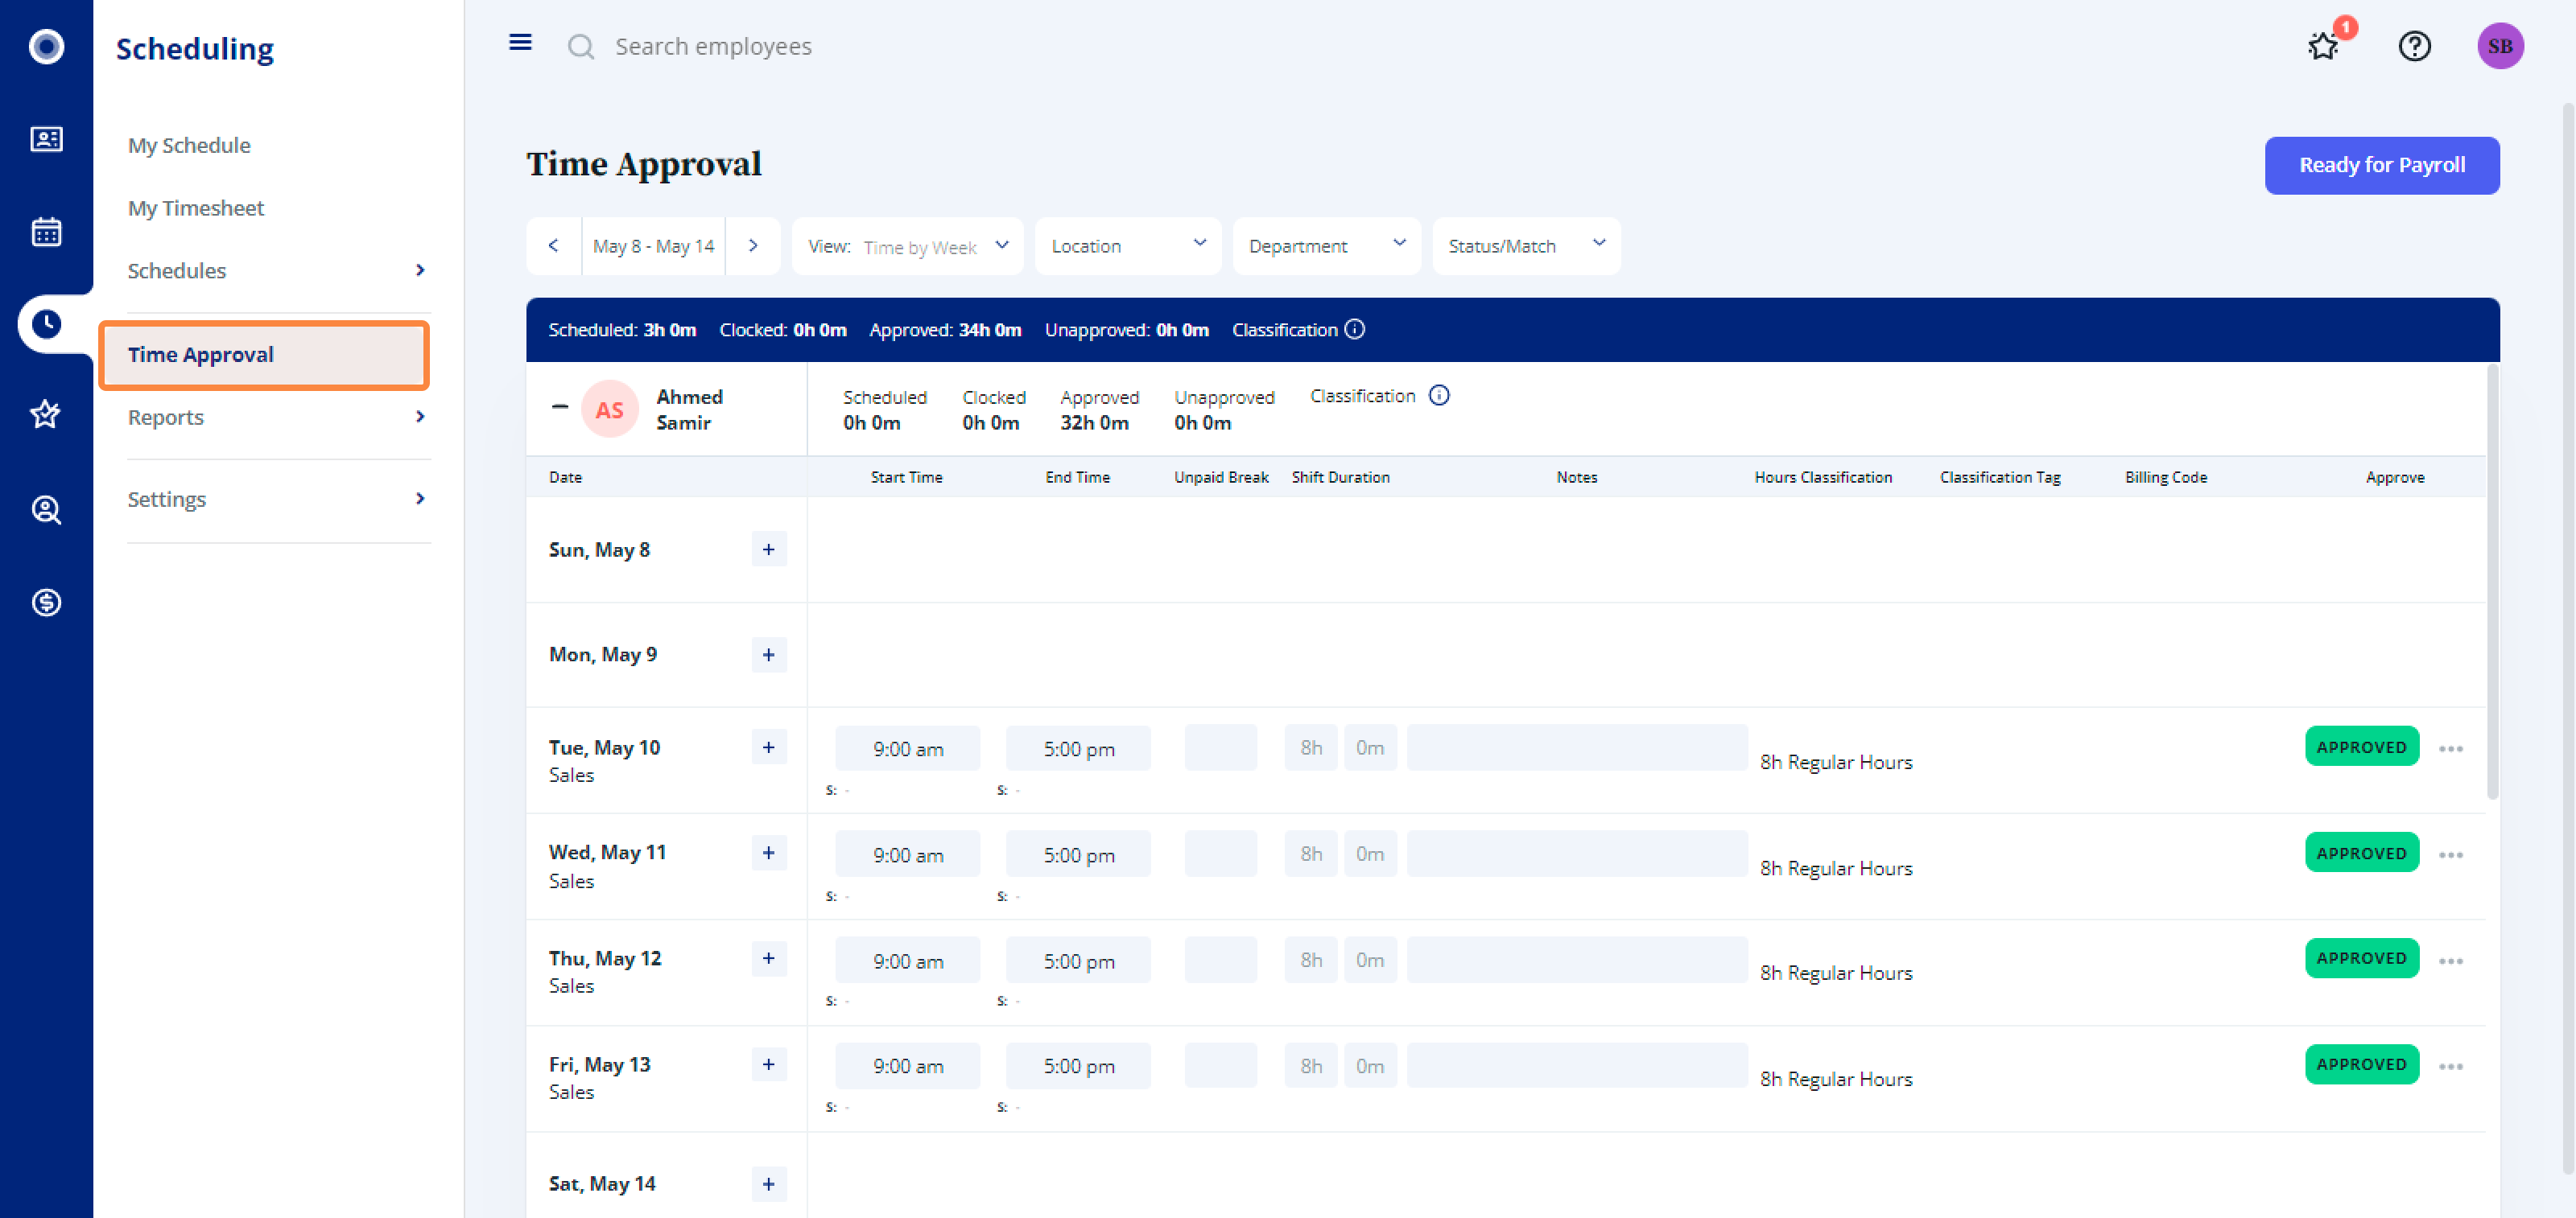Open Ahmed Samir employee name
Viewport: 2576px width, 1218px height.
tap(689, 409)
